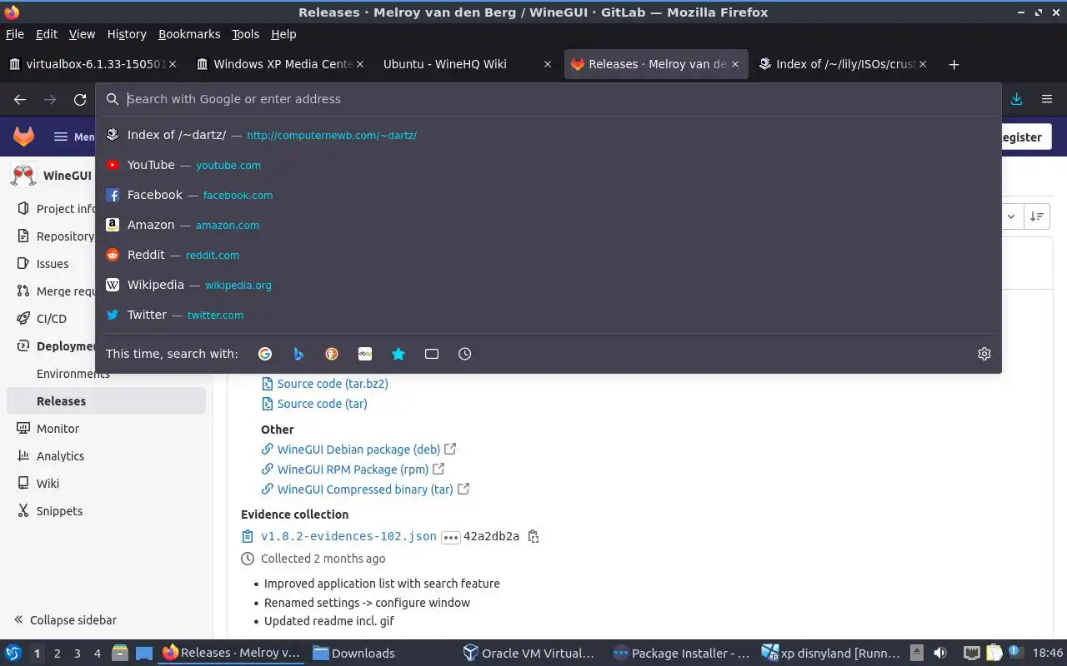Click the WineGUI project avatar

pyautogui.click(x=23, y=176)
